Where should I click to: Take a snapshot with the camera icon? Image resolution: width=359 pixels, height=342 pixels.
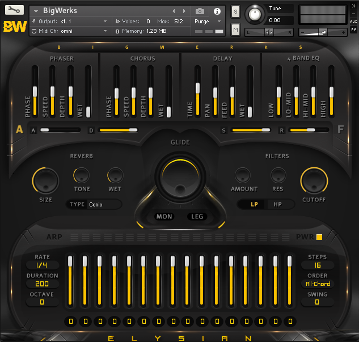click(200, 11)
